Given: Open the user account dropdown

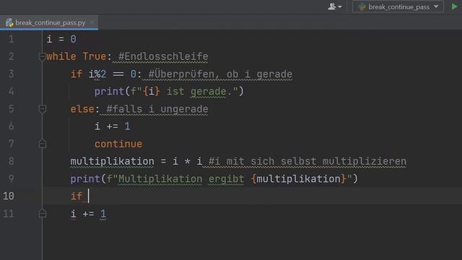Looking at the screenshot, I should (x=335, y=6).
